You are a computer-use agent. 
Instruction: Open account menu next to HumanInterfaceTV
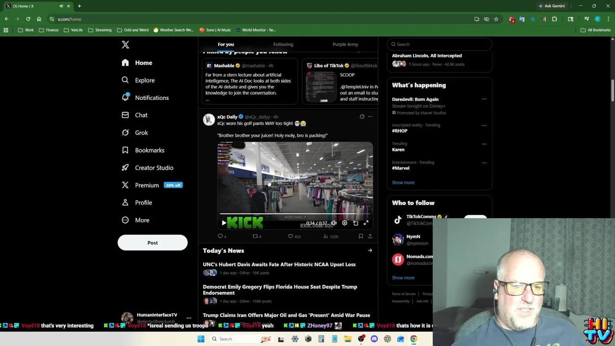click(x=189, y=318)
